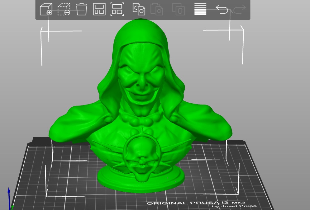Image resolution: width=310 pixels, height=210 pixels.
Task: Click the greyed-out Add instance icon
Action: [179, 9]
